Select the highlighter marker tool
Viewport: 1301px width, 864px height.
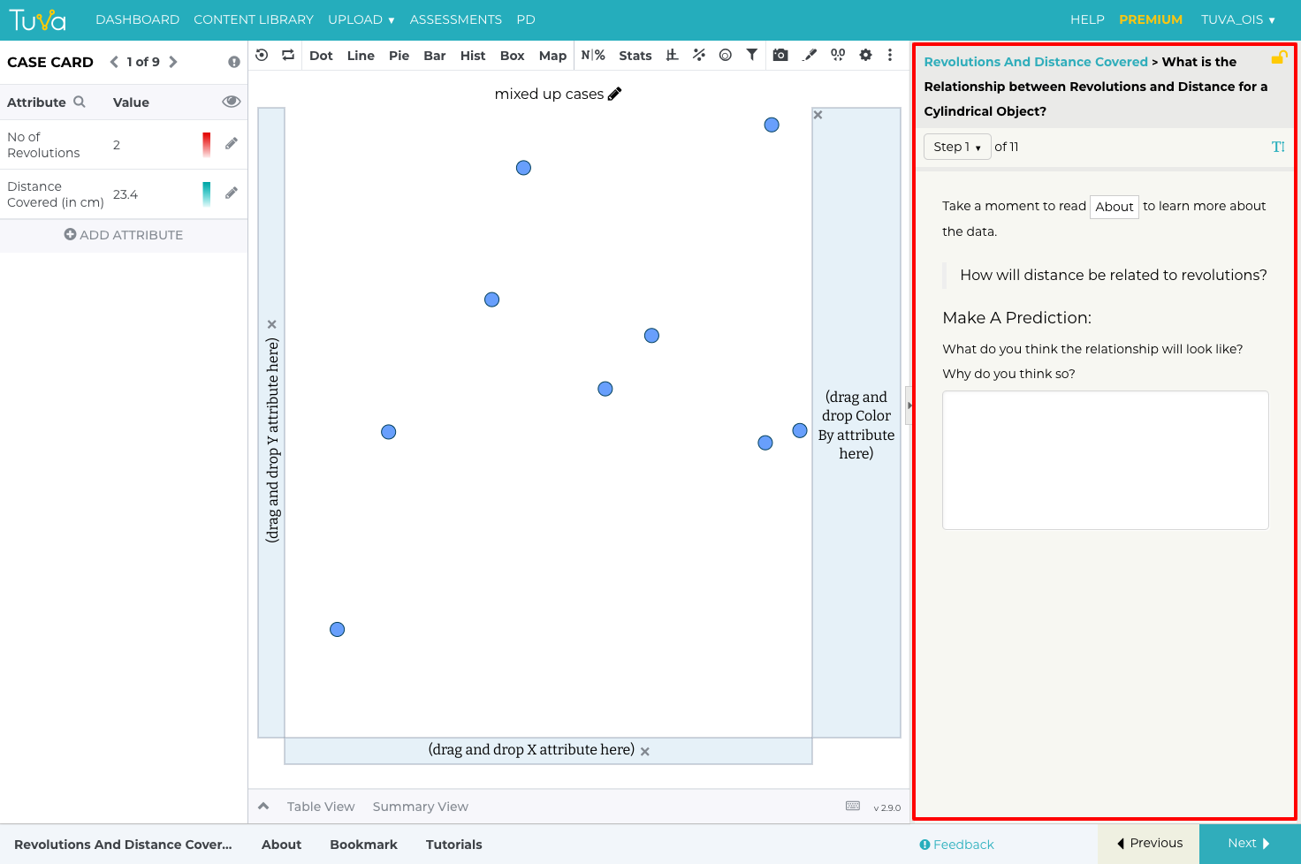[810, 55]
